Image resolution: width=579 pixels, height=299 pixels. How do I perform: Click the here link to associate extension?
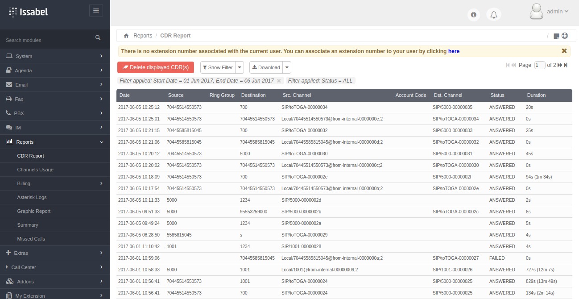click(454, 51)
